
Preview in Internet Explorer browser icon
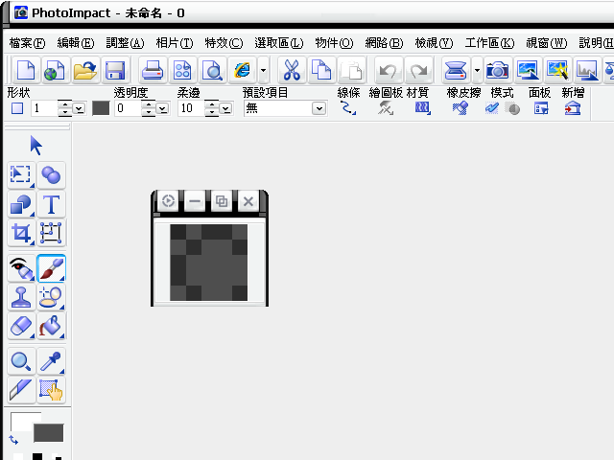[x=243, y=70]
